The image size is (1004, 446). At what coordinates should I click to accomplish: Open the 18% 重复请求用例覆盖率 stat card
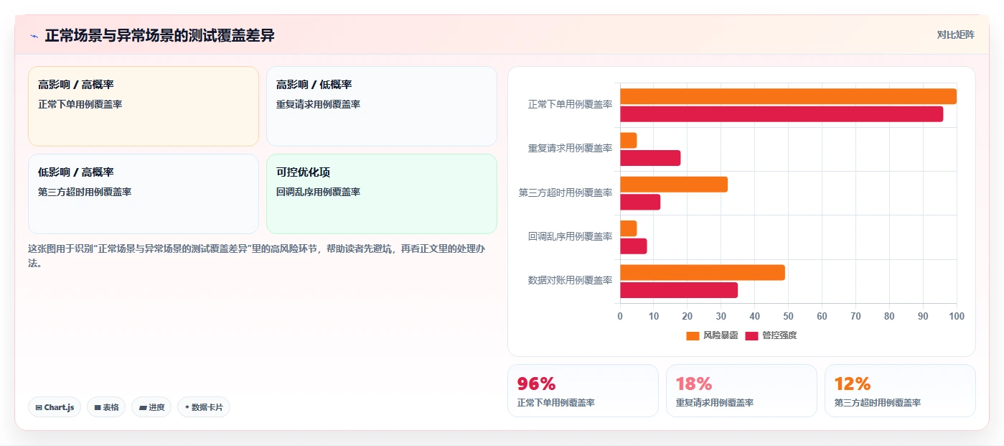click(741, 391)
